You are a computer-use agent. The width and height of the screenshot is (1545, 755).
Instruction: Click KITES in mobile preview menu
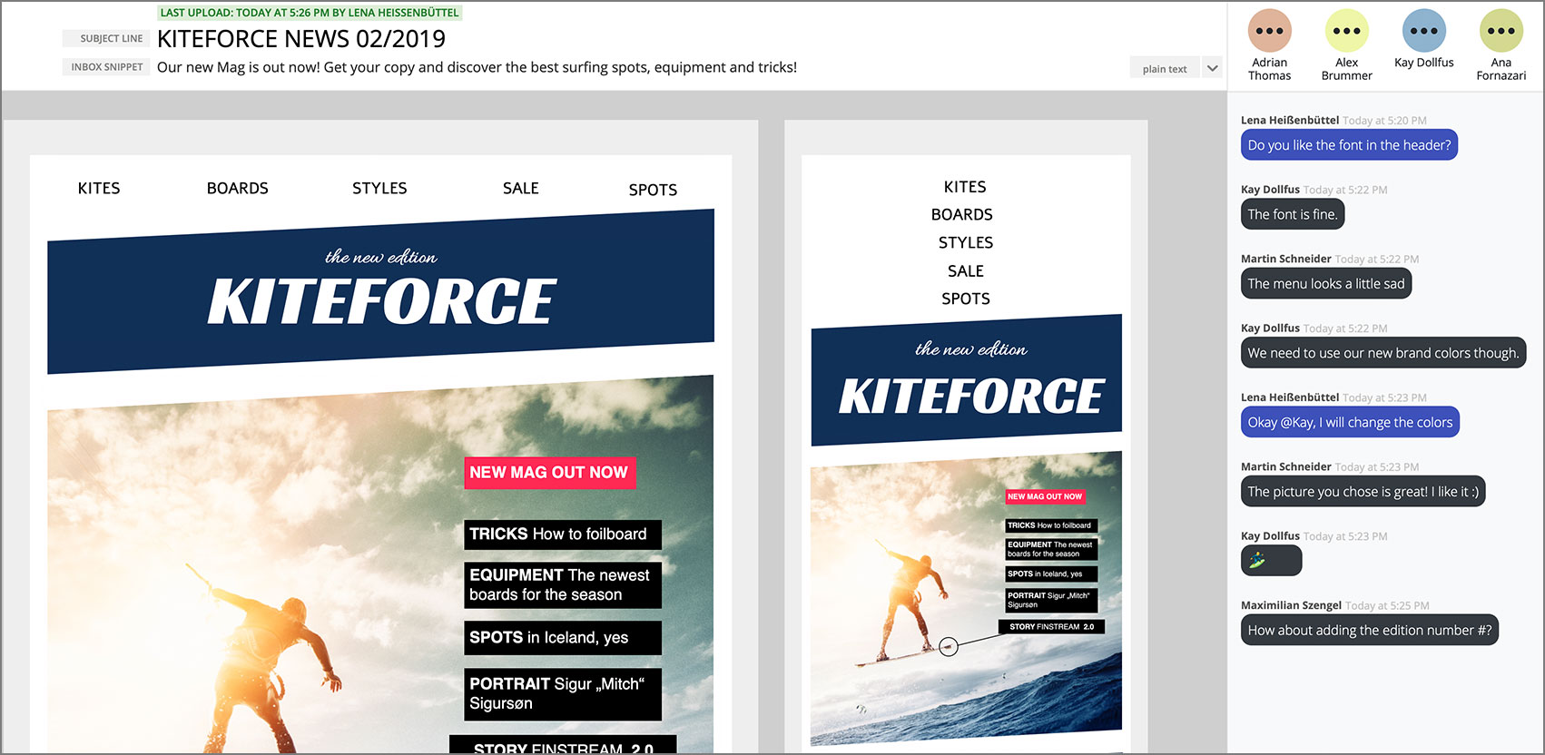point(965,187)
